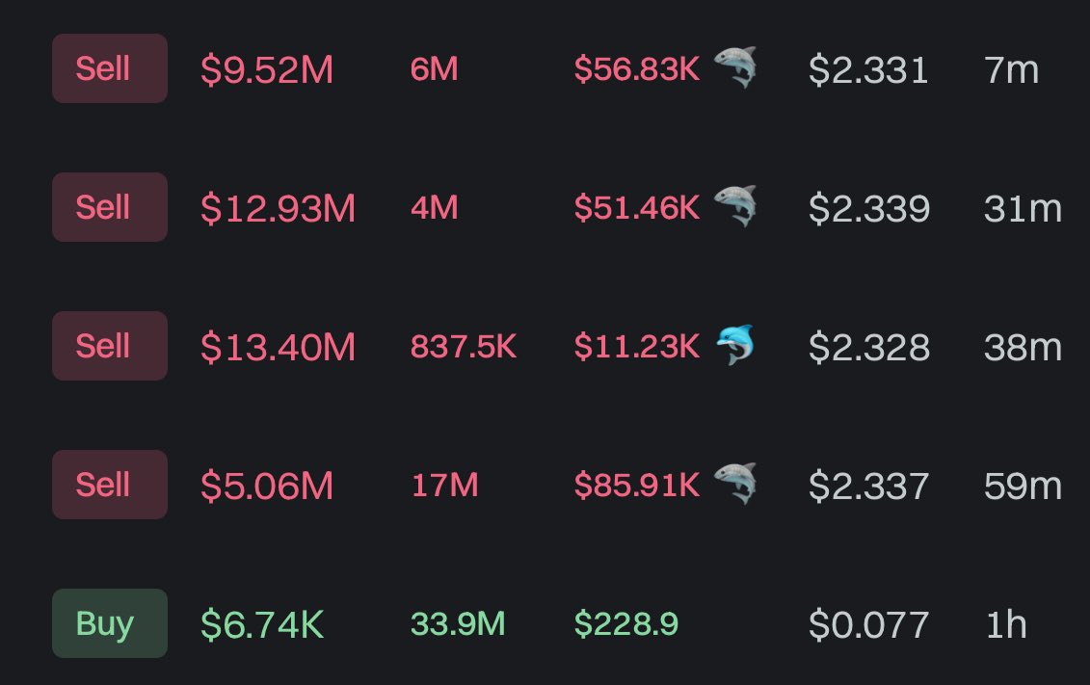1090x685 pixels.
Task: Click the green Buy badge
Action: [110, 623]
